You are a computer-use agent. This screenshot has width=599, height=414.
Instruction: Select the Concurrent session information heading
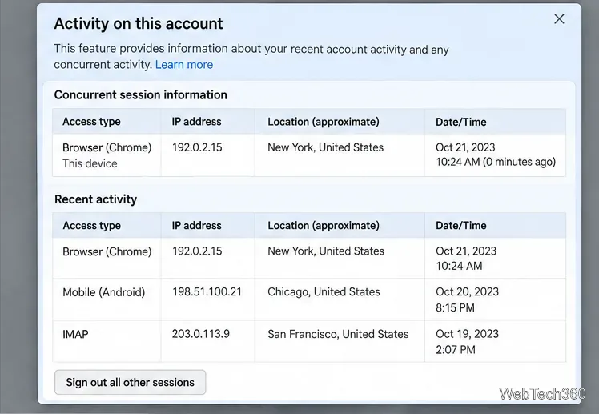141,94
